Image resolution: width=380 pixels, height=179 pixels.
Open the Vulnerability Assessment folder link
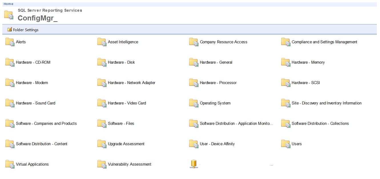130,165
